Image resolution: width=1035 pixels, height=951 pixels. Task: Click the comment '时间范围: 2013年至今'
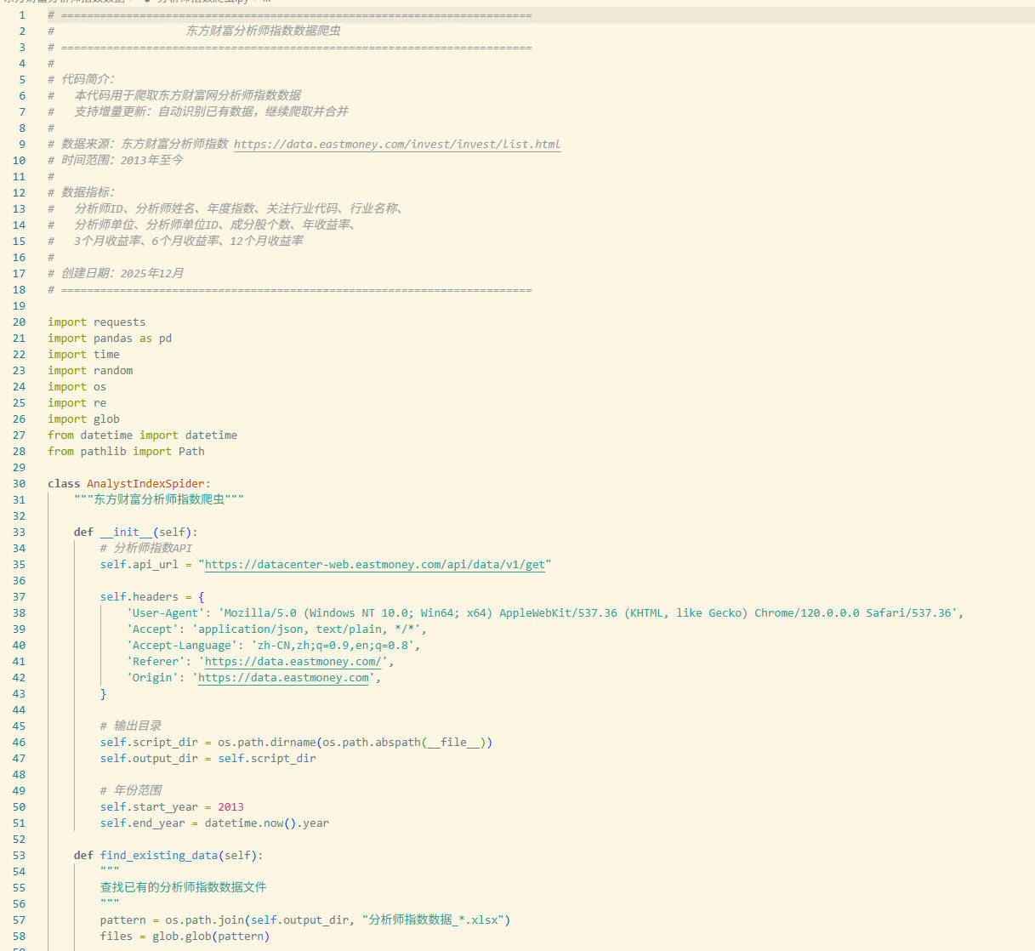pos(122,160)
